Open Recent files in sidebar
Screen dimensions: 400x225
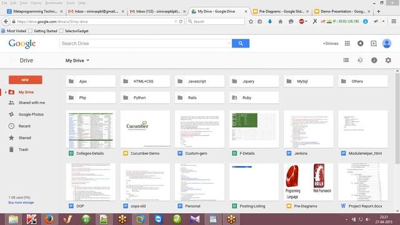coord(24,126)
